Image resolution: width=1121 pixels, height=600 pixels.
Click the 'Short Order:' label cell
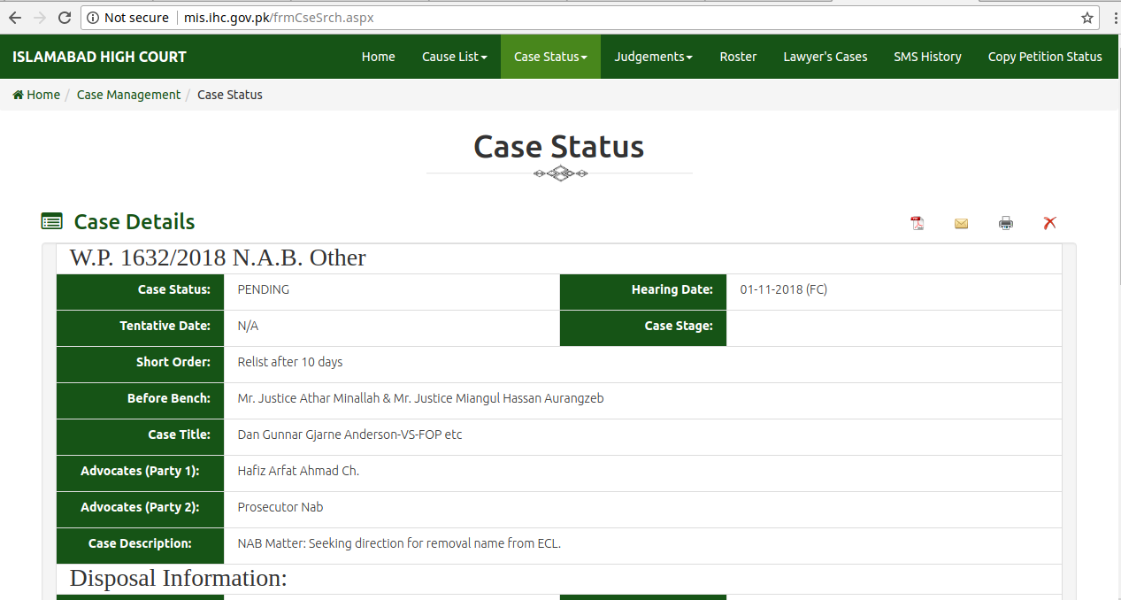140,364
